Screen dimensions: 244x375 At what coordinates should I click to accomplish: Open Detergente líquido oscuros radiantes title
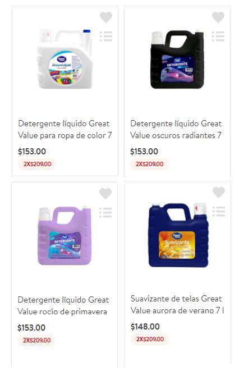tap(176, 129)
